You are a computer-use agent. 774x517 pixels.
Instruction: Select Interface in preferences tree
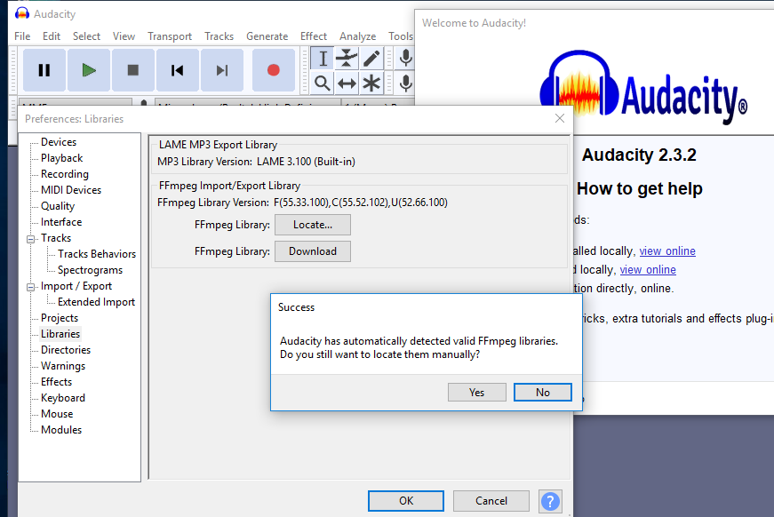click(61, 222)
